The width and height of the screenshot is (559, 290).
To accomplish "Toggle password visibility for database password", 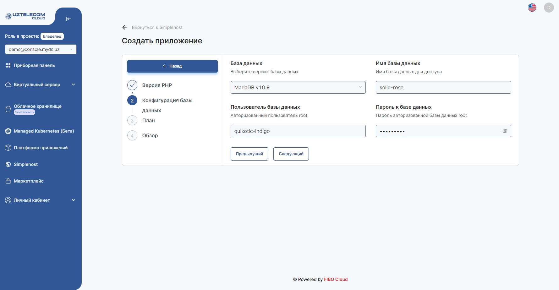I will click(505, 131).
